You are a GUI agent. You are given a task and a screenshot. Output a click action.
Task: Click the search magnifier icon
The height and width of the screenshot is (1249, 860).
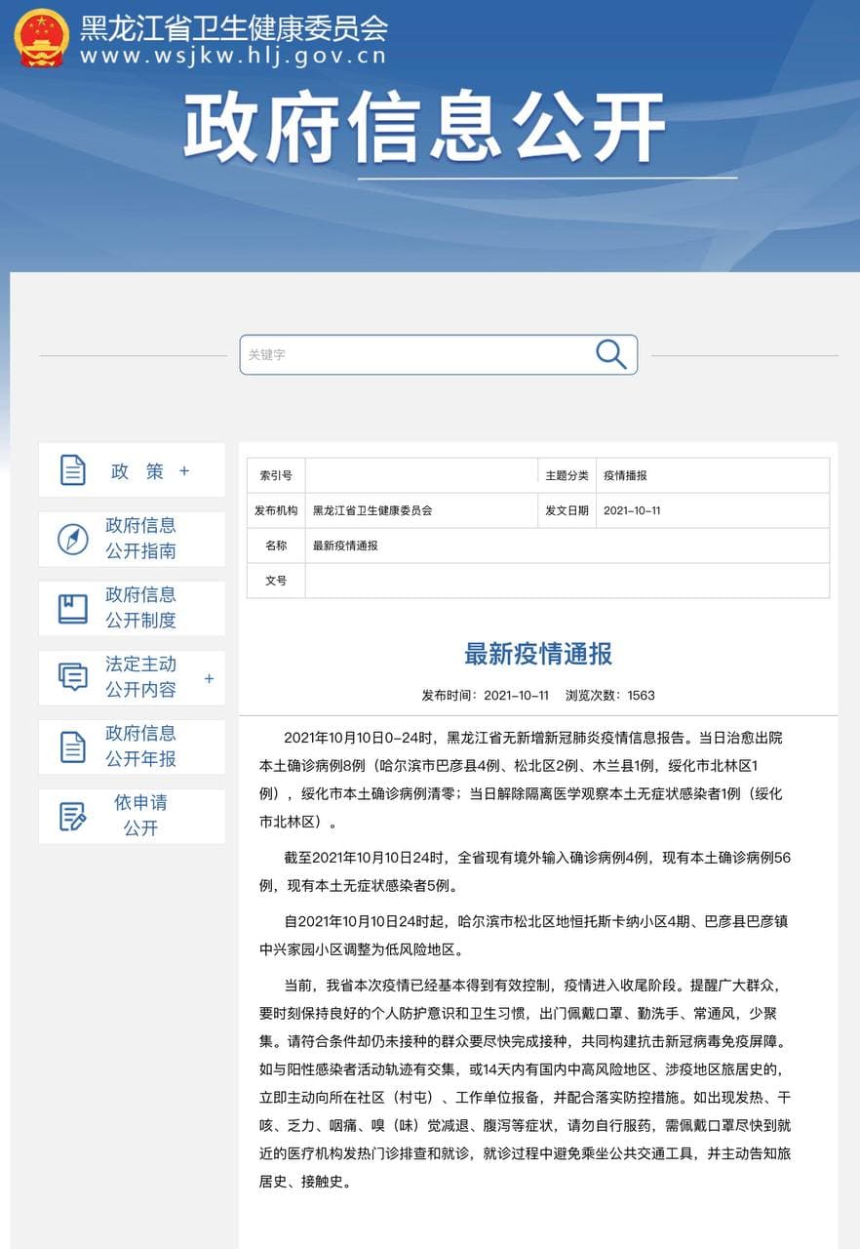(x=610, y=354)
